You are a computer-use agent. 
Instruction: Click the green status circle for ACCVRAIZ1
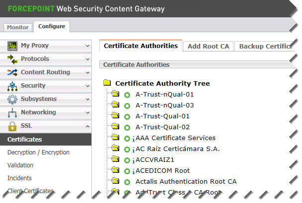pos(127,160)
